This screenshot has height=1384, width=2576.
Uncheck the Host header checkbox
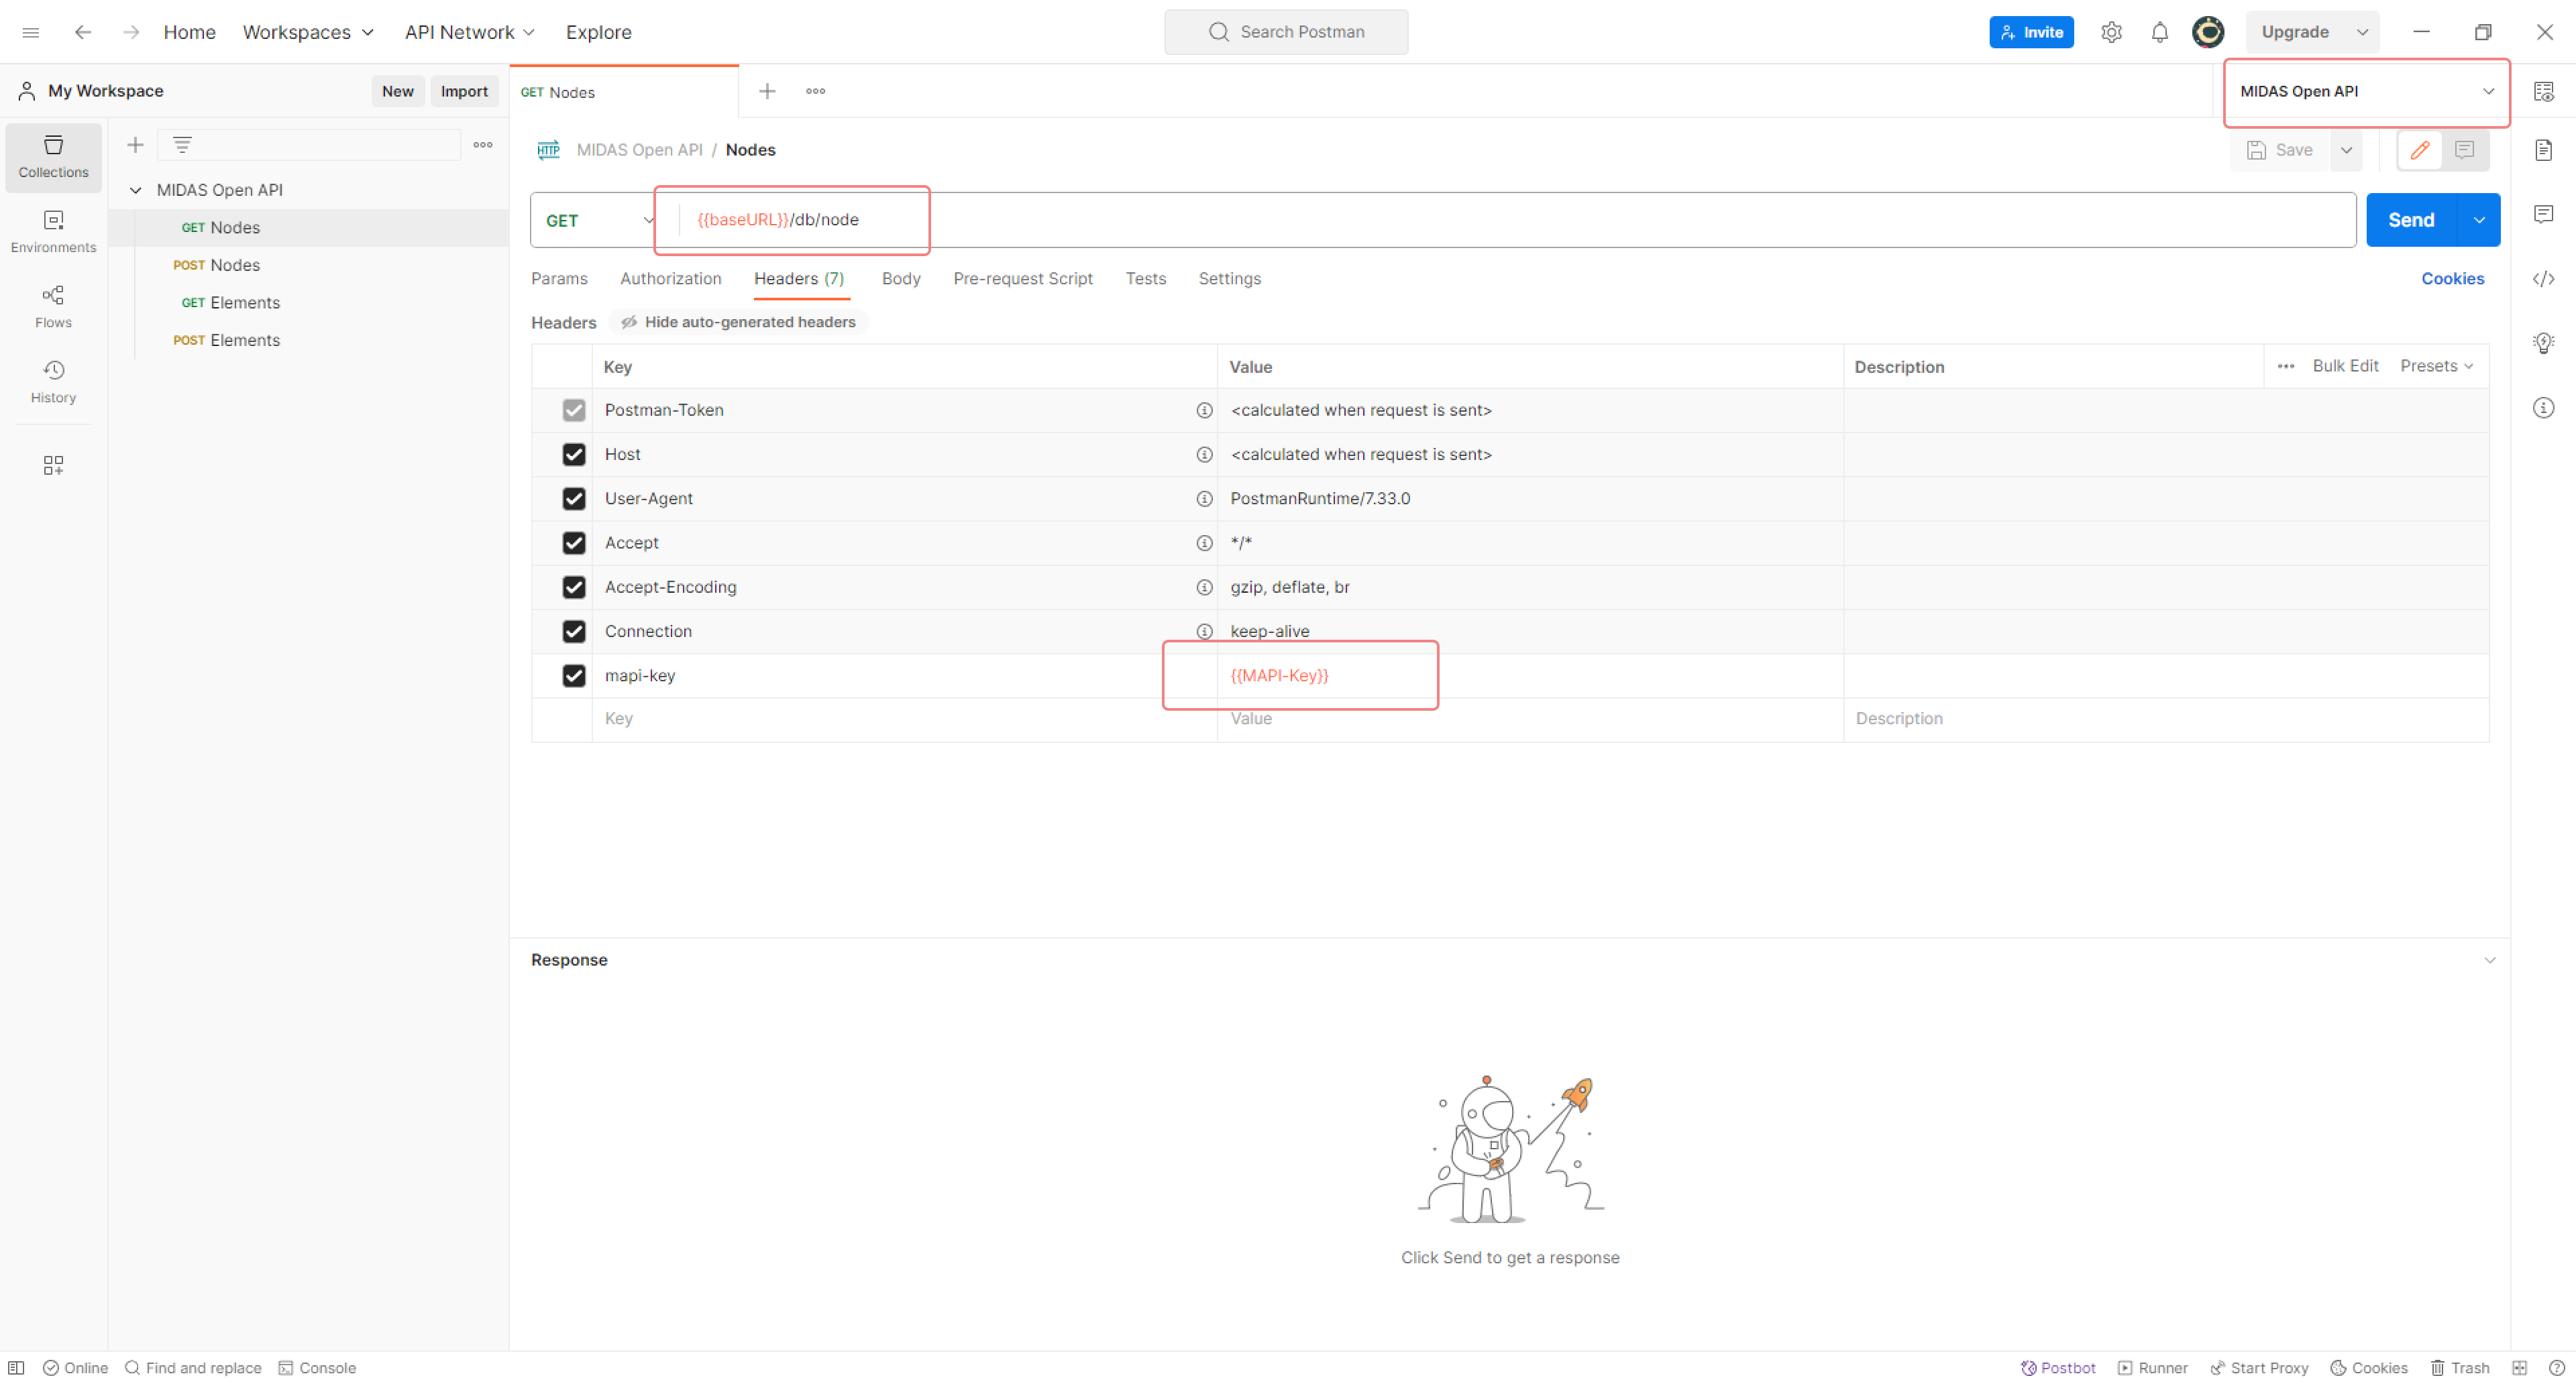click(574, 455)
